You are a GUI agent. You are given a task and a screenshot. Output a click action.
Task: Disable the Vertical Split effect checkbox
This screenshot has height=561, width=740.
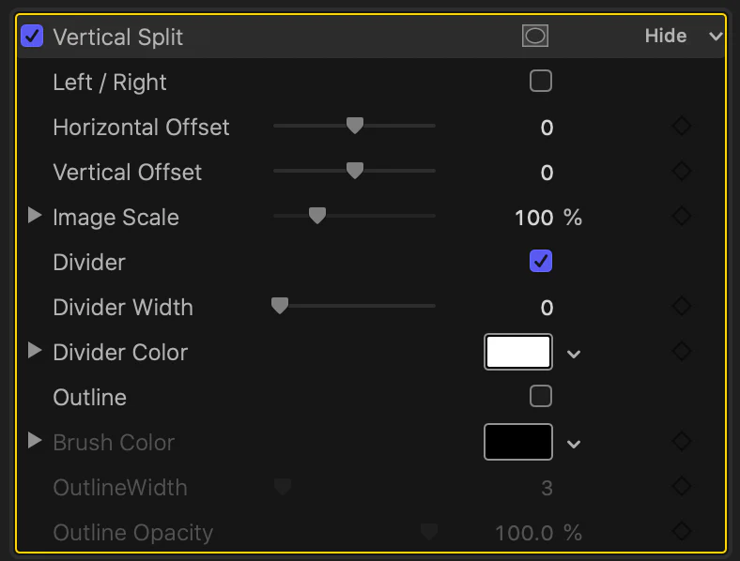click(32, 37)
